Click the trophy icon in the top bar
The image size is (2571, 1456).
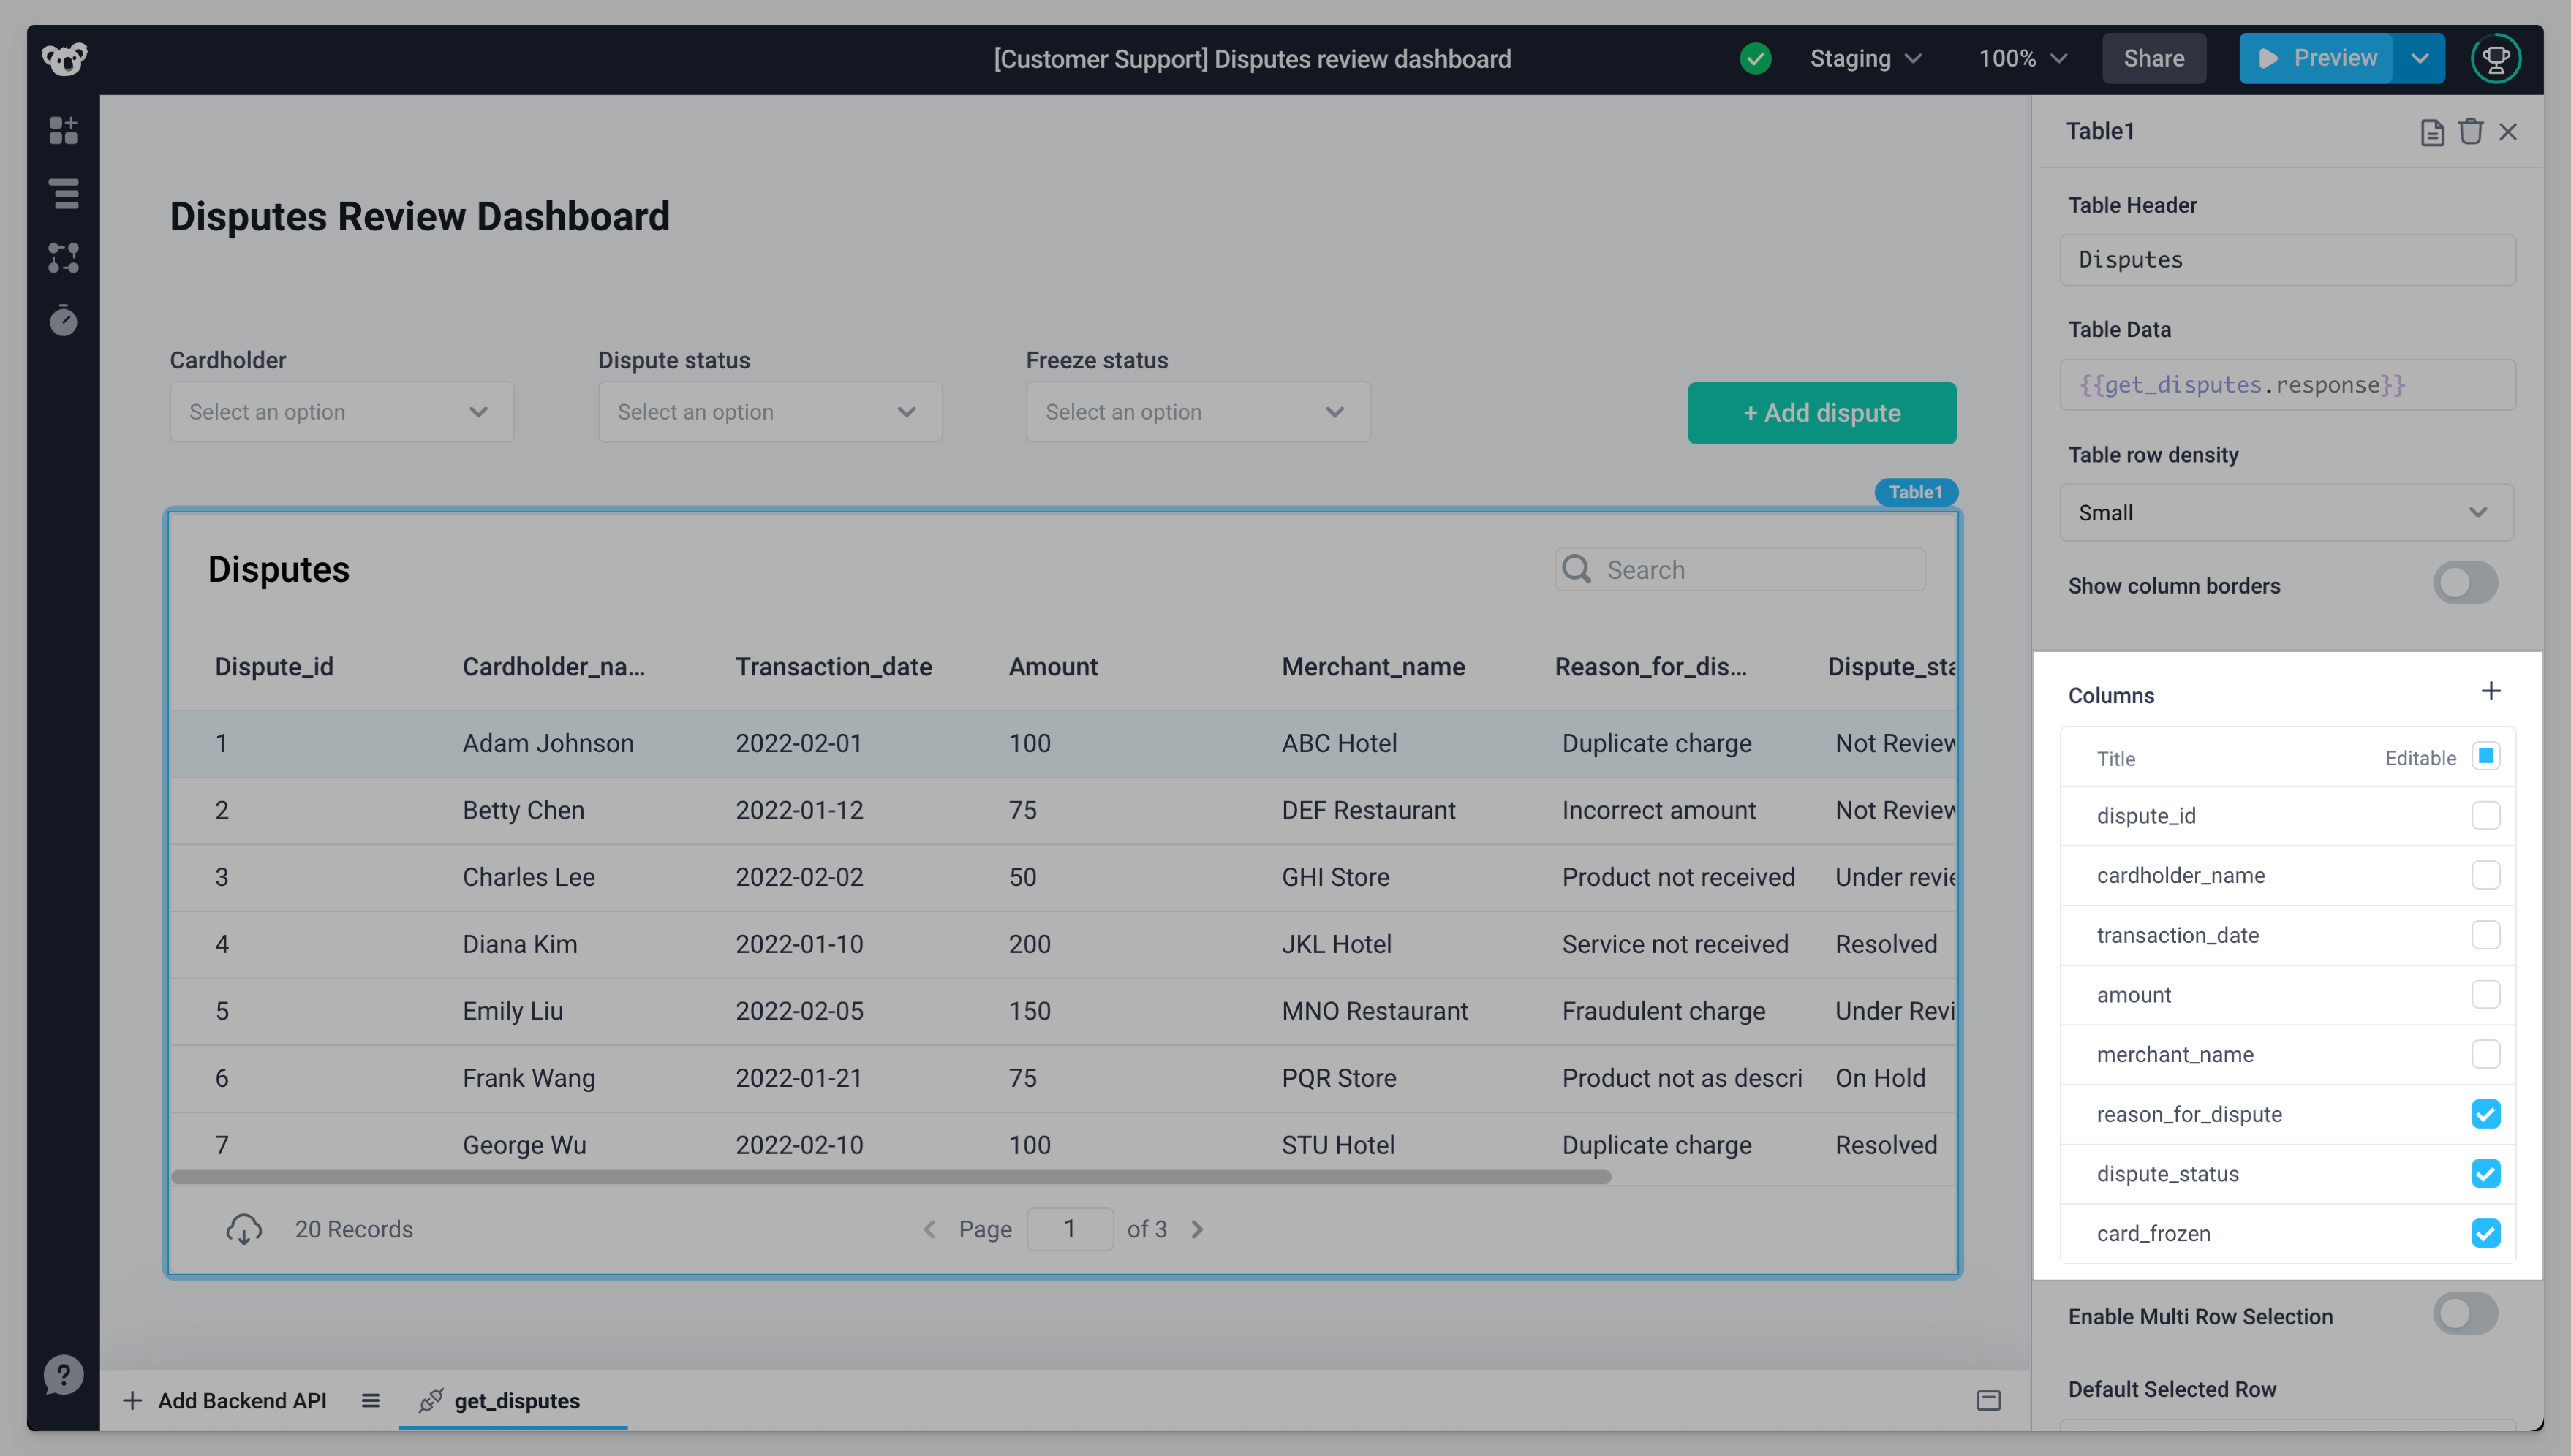pyautogui.click(x=2495, y=58)
